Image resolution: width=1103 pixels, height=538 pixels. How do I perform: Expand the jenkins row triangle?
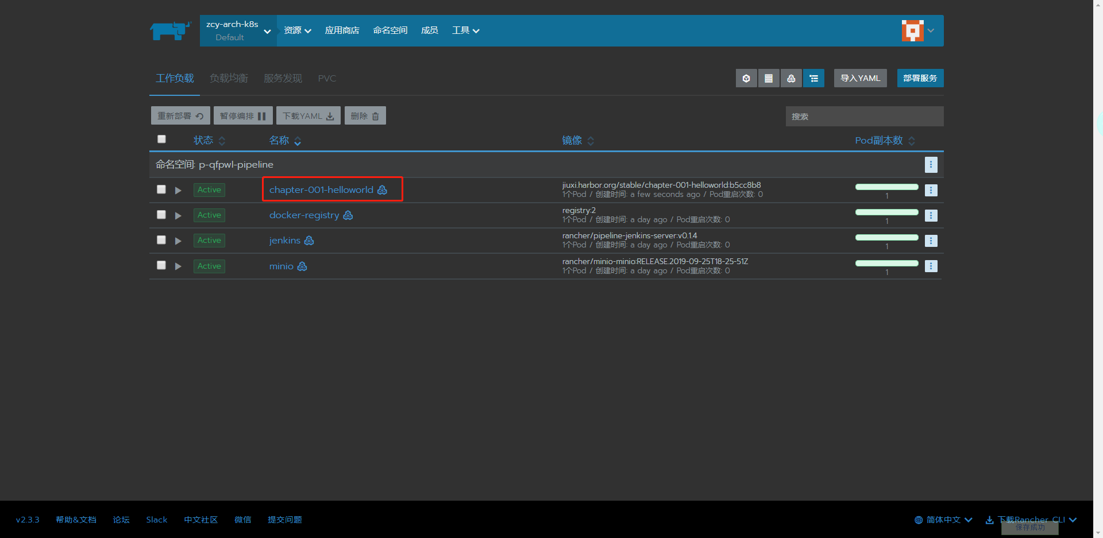[178, 241]
